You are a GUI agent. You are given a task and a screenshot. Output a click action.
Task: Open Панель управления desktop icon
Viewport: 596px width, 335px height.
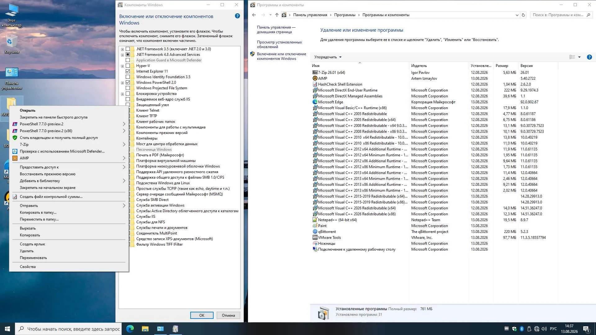[11, 78]
